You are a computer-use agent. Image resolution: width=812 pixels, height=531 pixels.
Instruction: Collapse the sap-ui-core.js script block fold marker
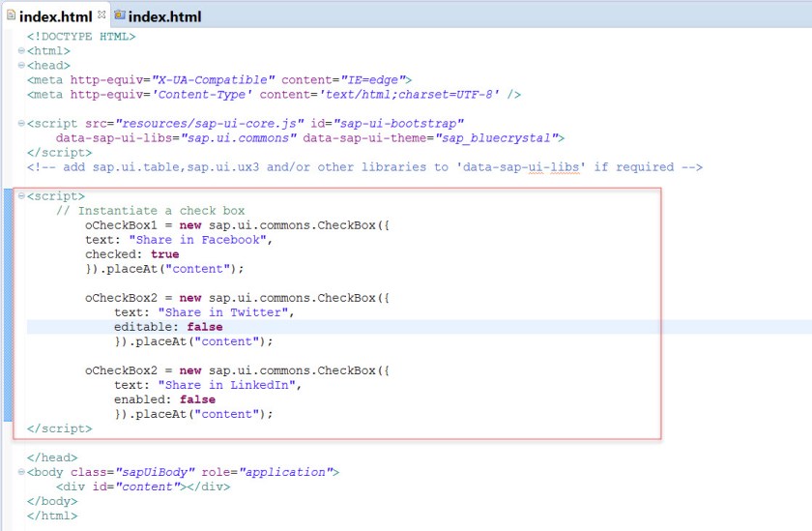[21, 123]
